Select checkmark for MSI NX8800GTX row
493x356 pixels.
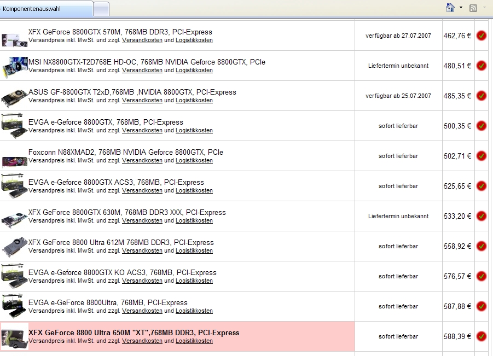[x=481, y=66]
